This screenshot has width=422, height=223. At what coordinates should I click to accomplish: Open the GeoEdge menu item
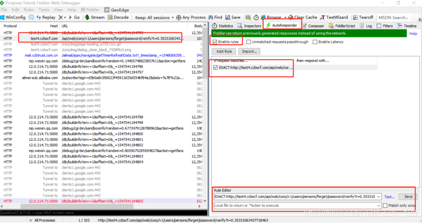[x=117, y=10]
